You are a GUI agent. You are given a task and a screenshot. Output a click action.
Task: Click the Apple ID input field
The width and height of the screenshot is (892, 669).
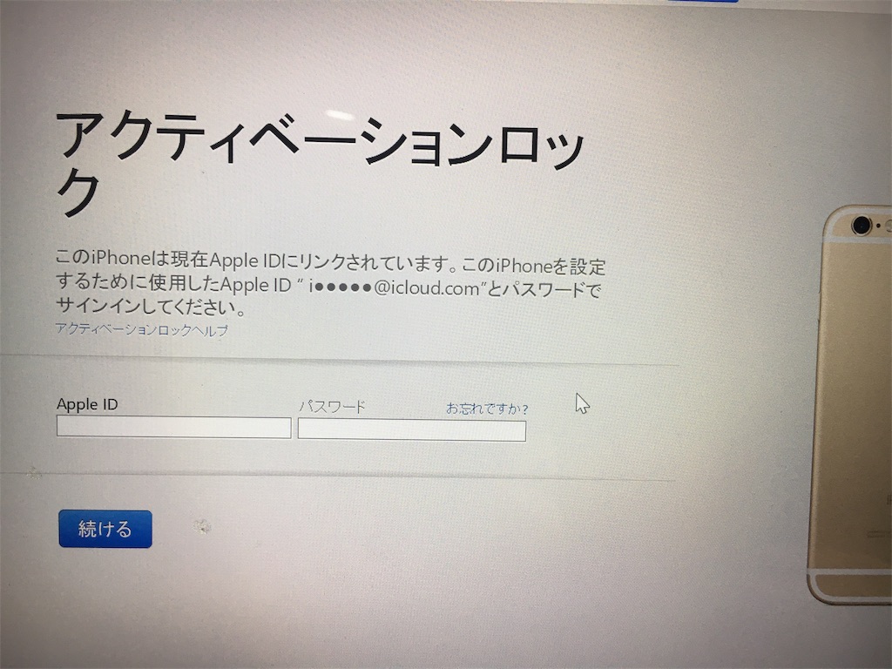point(173,427)
